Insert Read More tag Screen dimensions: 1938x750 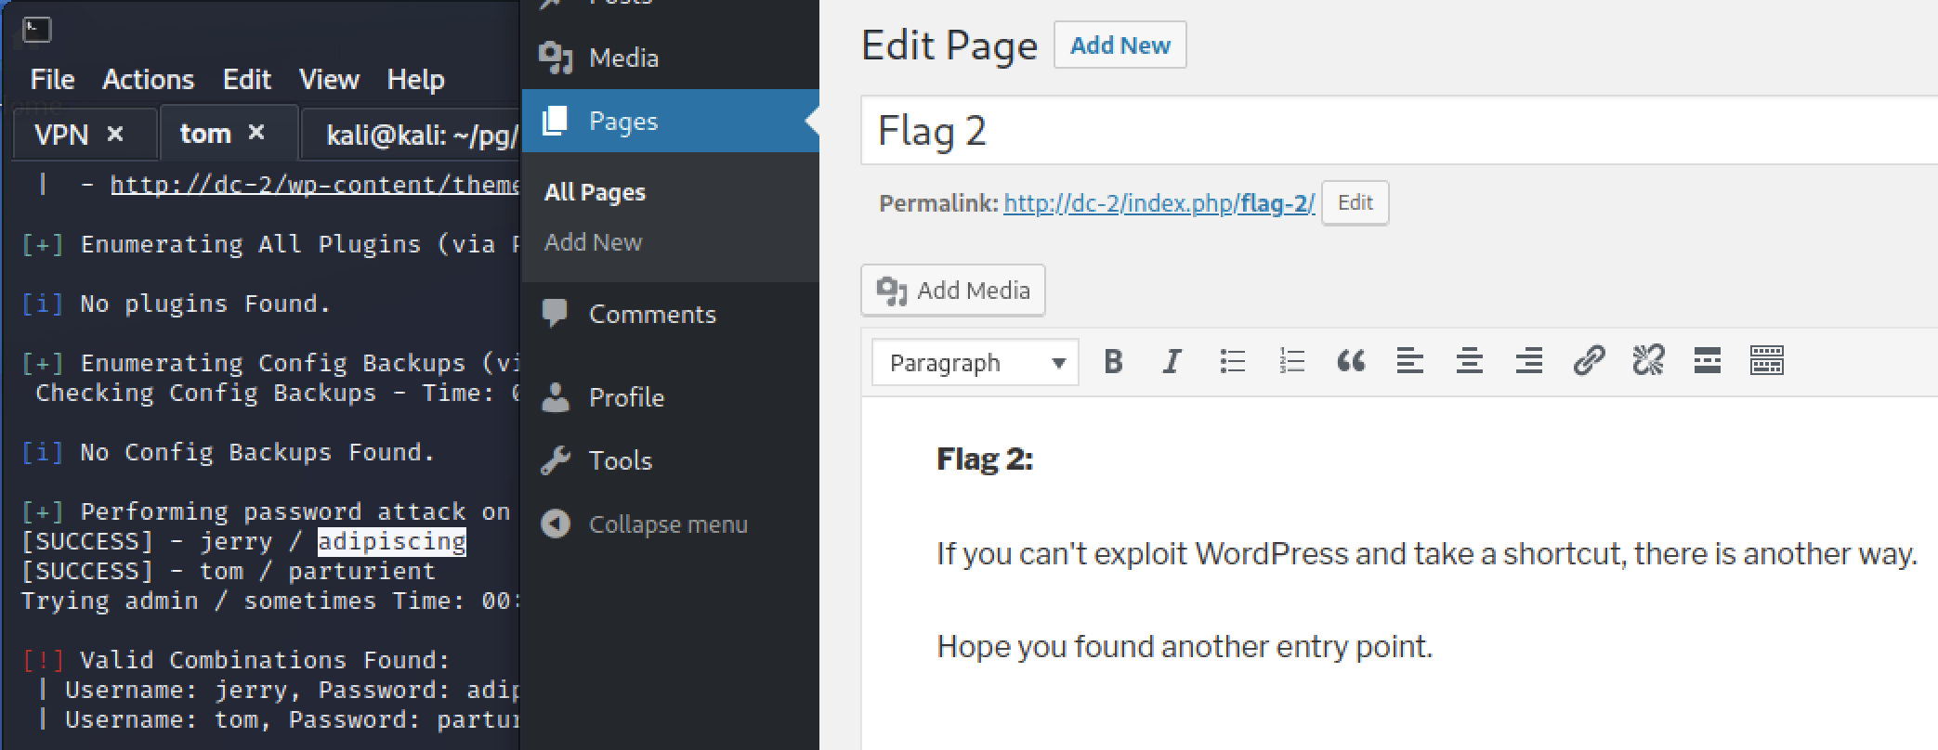[x=1708, y=361]
